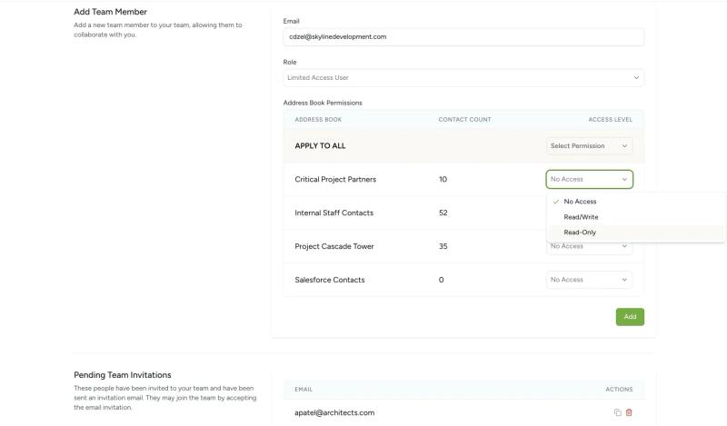Click contact count 35

(x=443, y=246)
